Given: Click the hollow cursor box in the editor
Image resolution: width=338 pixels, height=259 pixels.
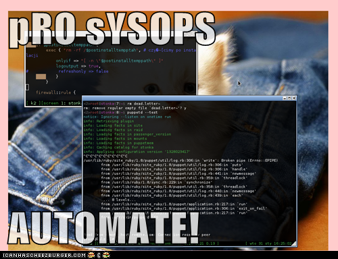Looking at the screenshot, I should 28,87.
